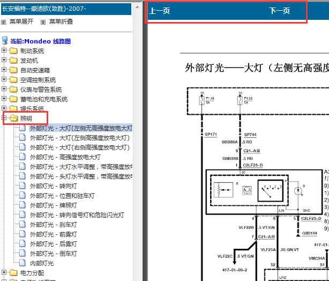Expand the 制动系统 tree node
Screen dimensions: 329x281
[x=4, y=50]
